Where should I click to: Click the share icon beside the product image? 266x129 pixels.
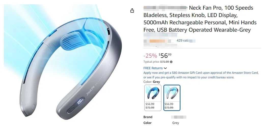point(132,11)
